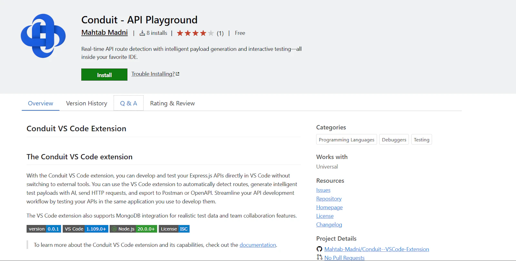Open the Trouble Installing? link
516x261 pixels.
pyautogui.click(x=153, y=74)
